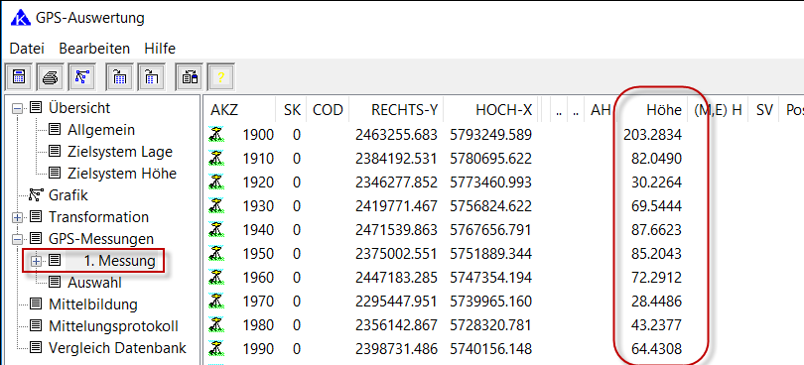The height and width of the screenshot is (365, 804).
Task: Select the Übersicht tree entry
Action: click(79, 108)
